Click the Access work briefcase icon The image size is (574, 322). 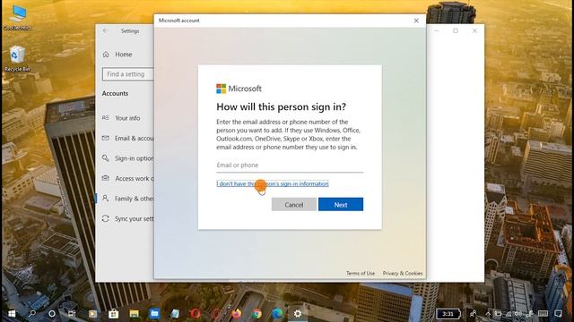(x=106, y=178)
